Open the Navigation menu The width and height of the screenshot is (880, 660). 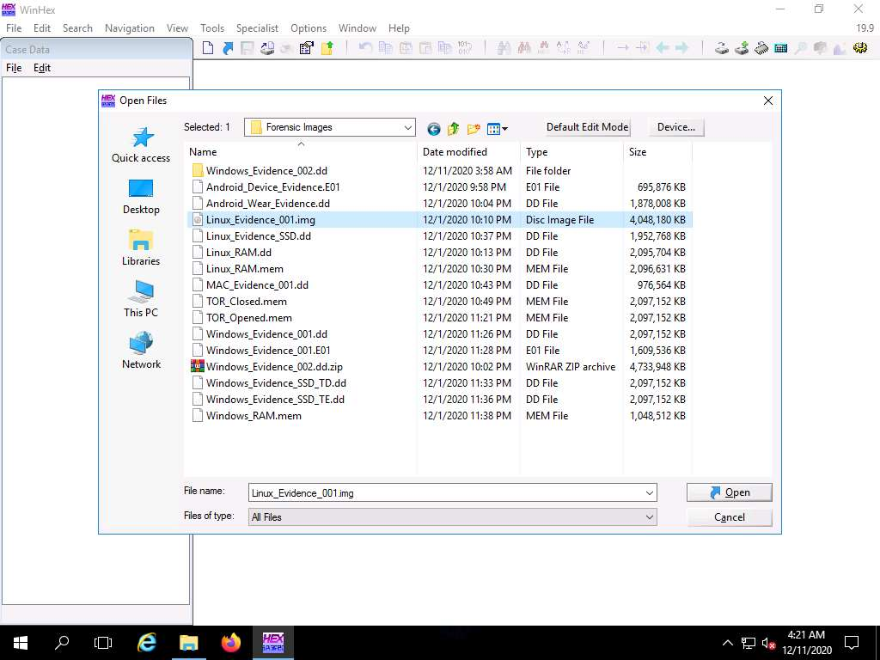point(130,28)
